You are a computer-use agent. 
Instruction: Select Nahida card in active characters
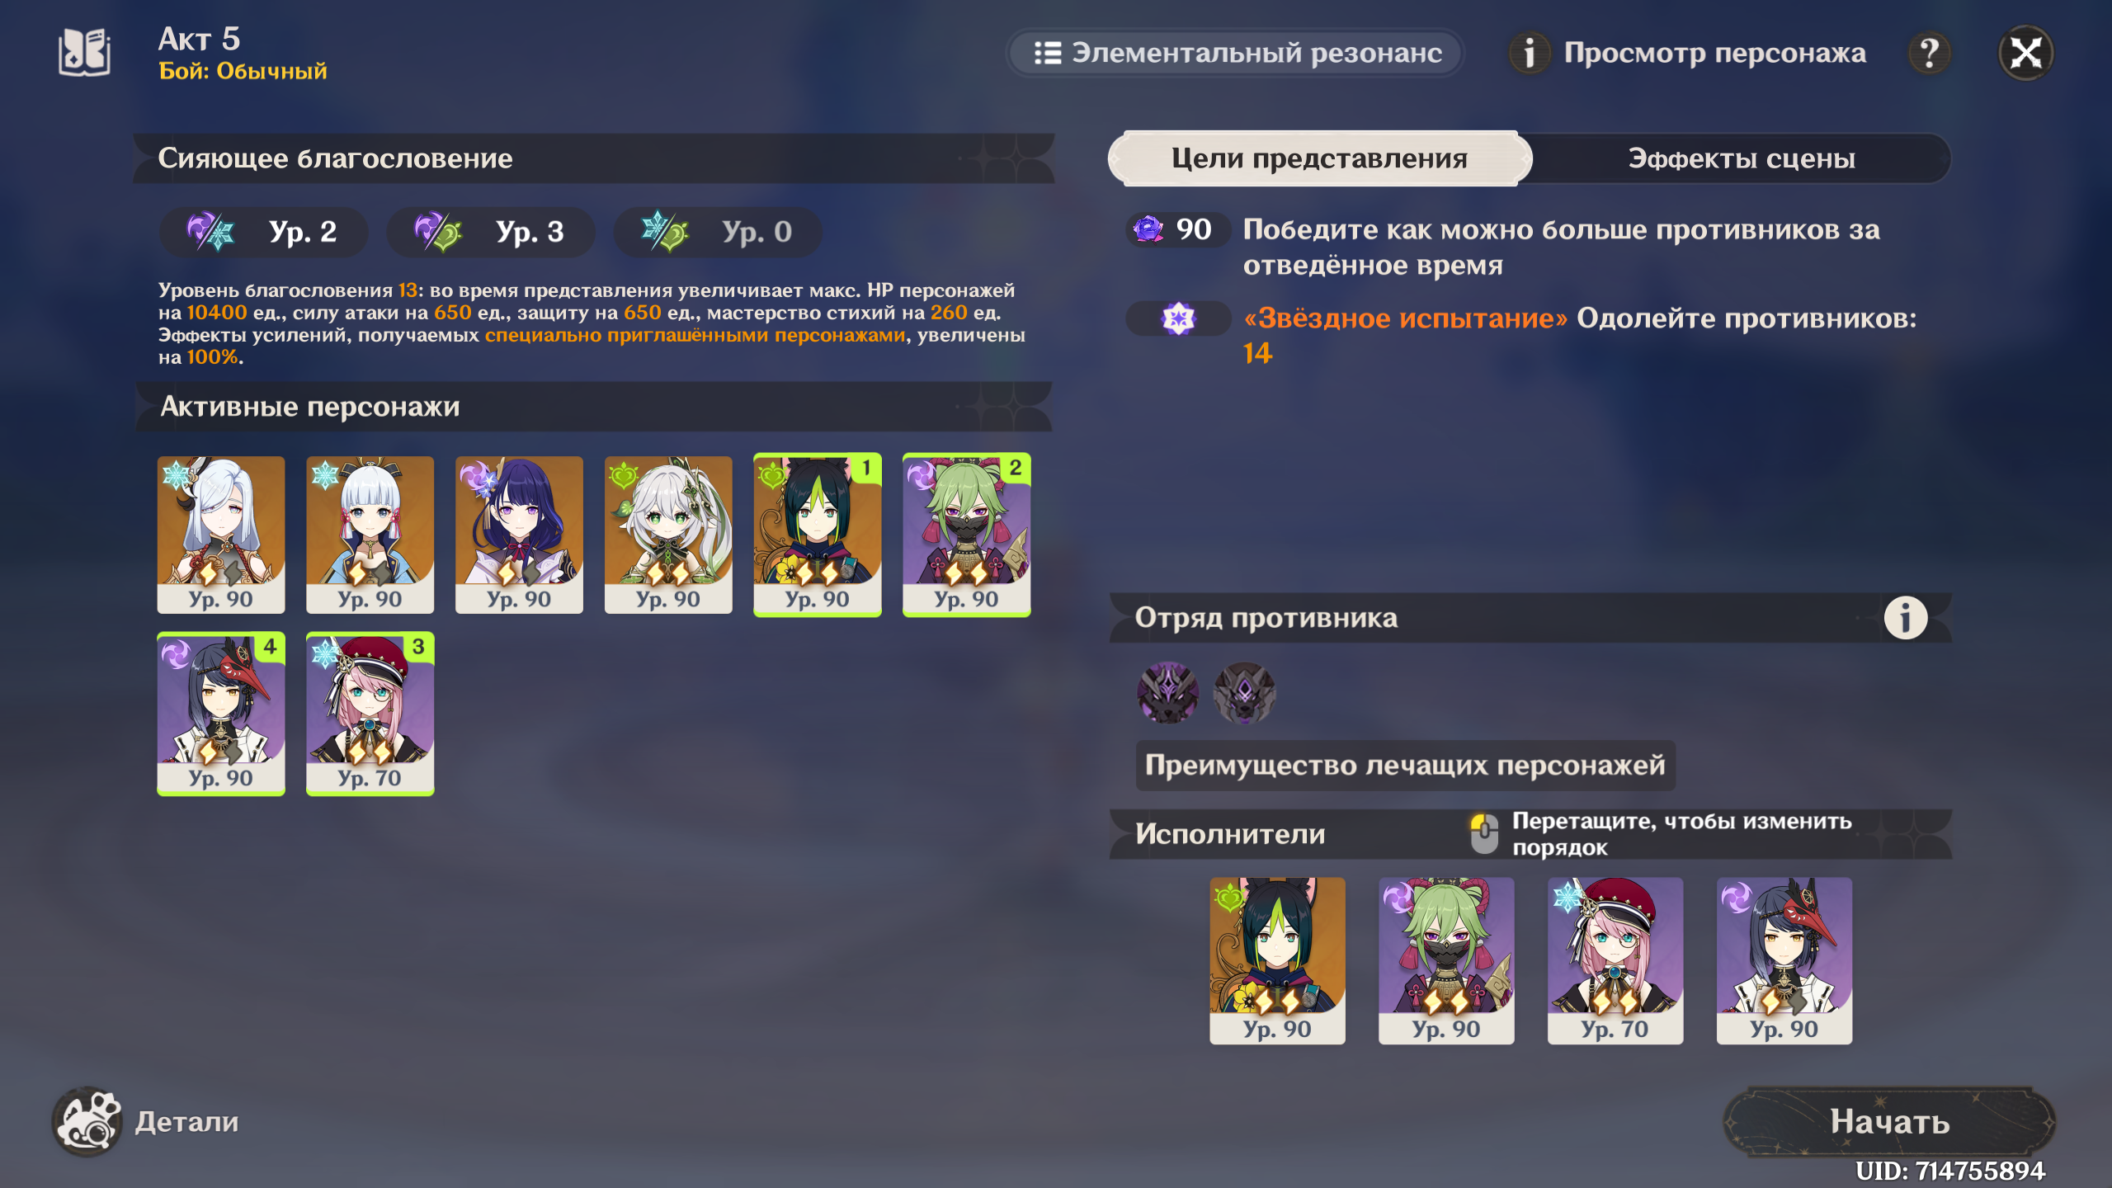pos(668,535)
